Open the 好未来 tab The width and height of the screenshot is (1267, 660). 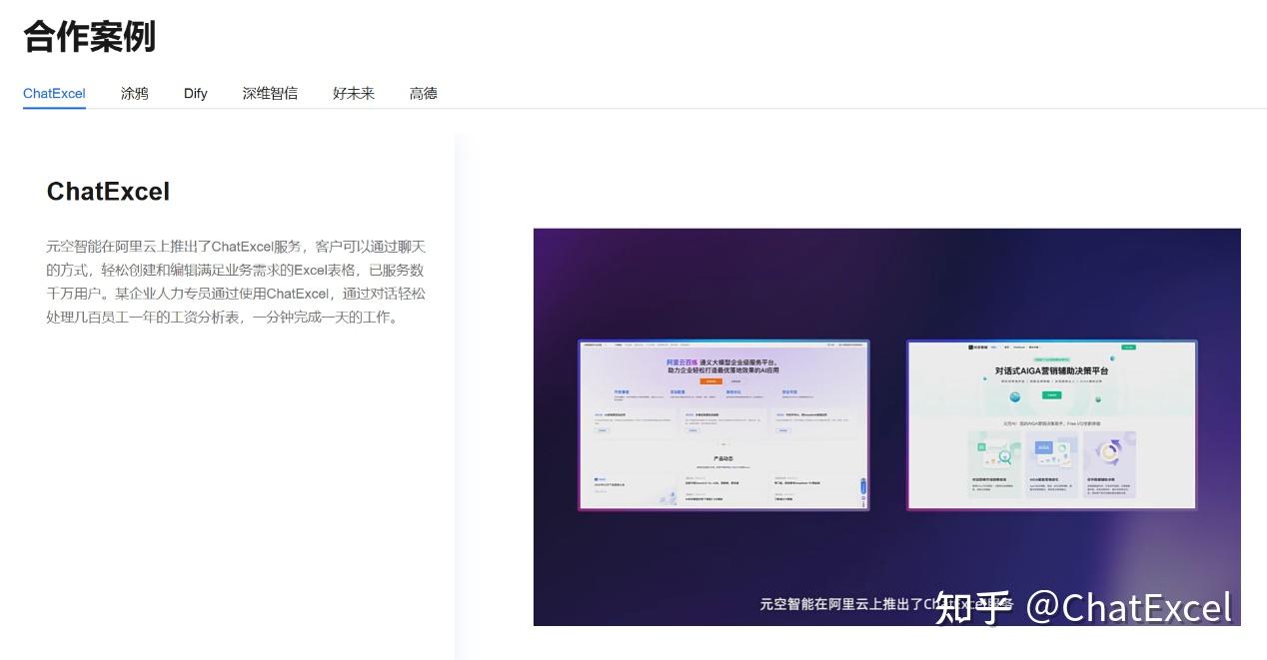(354, 93)
